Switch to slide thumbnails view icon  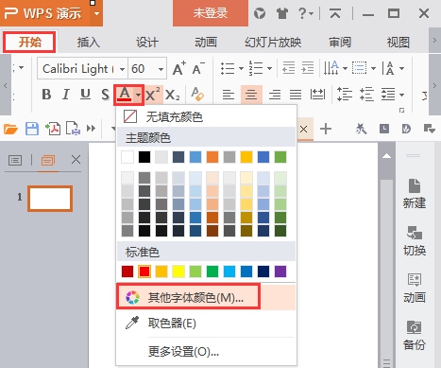[x=48, y=160]
